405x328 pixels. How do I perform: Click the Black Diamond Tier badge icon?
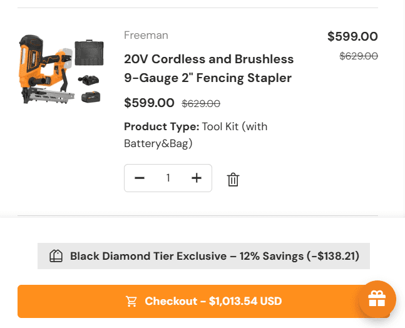(56, 256)
